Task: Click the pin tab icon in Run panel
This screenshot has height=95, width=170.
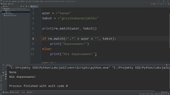Action: tap(3, 75)
